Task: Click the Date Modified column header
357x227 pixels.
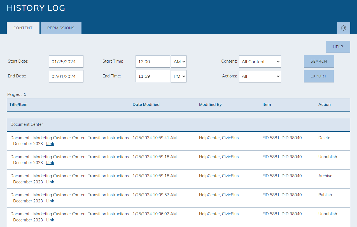Action: (x=146, y=105)
